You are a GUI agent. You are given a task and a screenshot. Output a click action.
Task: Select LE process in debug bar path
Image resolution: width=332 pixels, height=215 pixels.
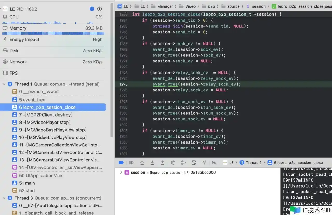click(228, 163)
